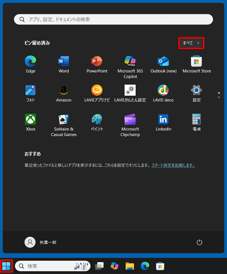
Task: Launch the LinkedIn app
Action: pyautogui.click(x=163, y=122)
